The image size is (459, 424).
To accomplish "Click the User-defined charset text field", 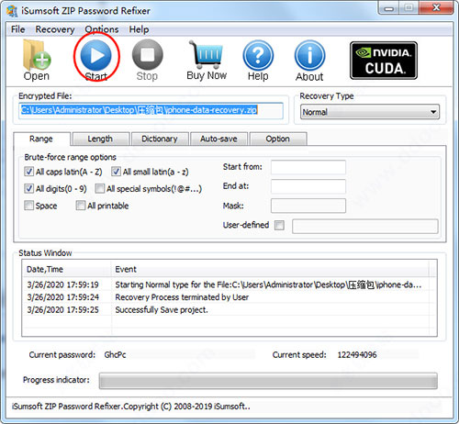I will pos(365,227).
